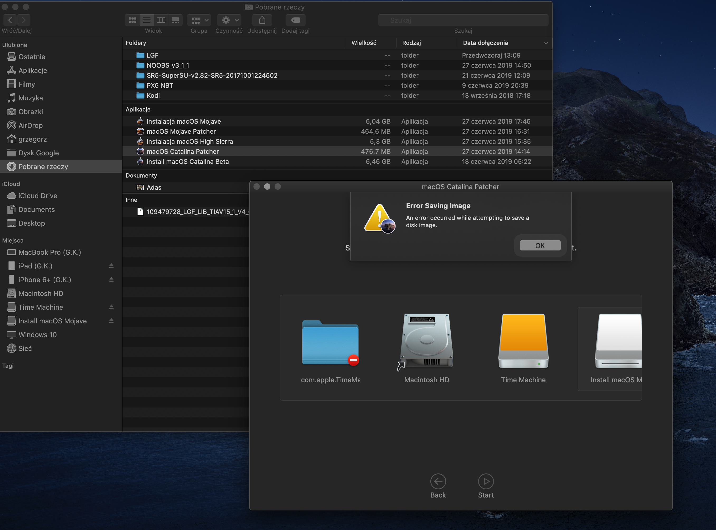The height and width of the screenshot is (530, 716).
Task: Eject Install macOS Mojave in sidebar
Action: [111, 321]
